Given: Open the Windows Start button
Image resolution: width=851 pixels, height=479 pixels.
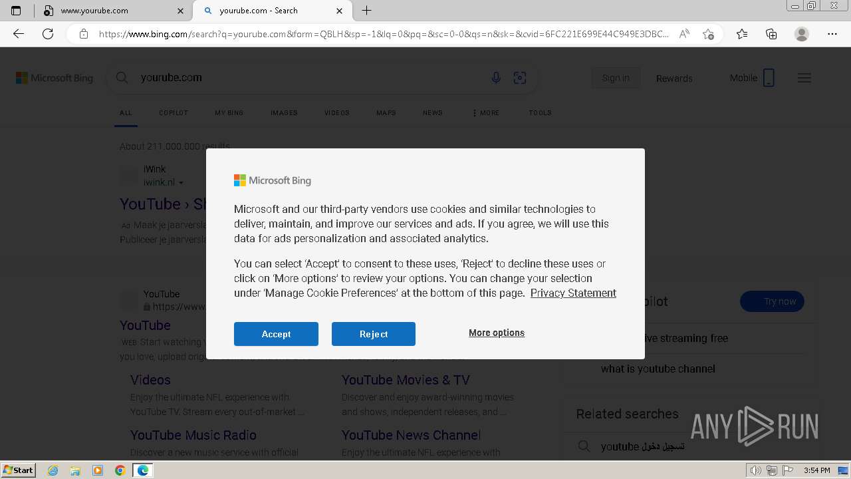Looking at the screenshot, I should (19, 470).
